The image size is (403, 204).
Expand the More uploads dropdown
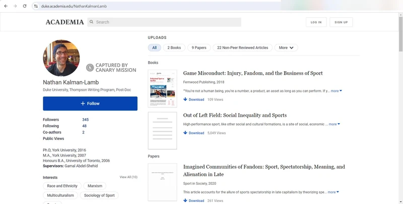click(x=286, y=47)
